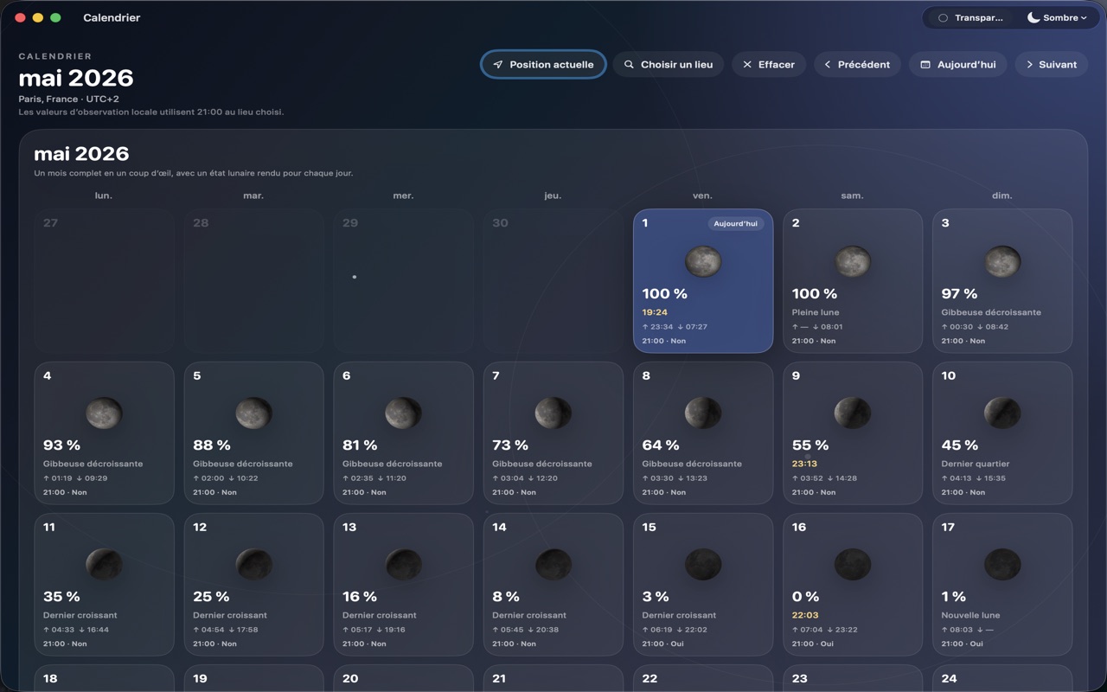Advance to next month with Suivant
Viewport: 1107px width, 692px height.
point(1051,65)
